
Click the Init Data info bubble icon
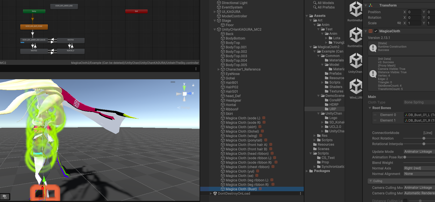coord(373,74)
